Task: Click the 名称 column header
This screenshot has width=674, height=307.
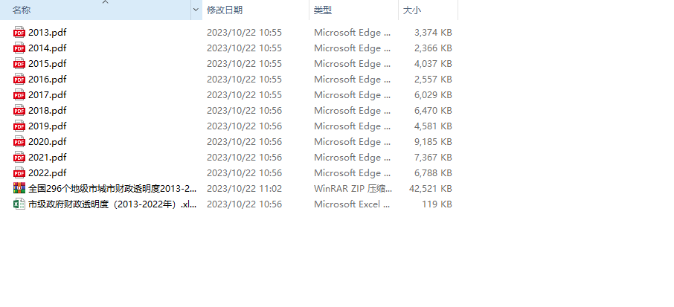Action: tap(22, 10)
